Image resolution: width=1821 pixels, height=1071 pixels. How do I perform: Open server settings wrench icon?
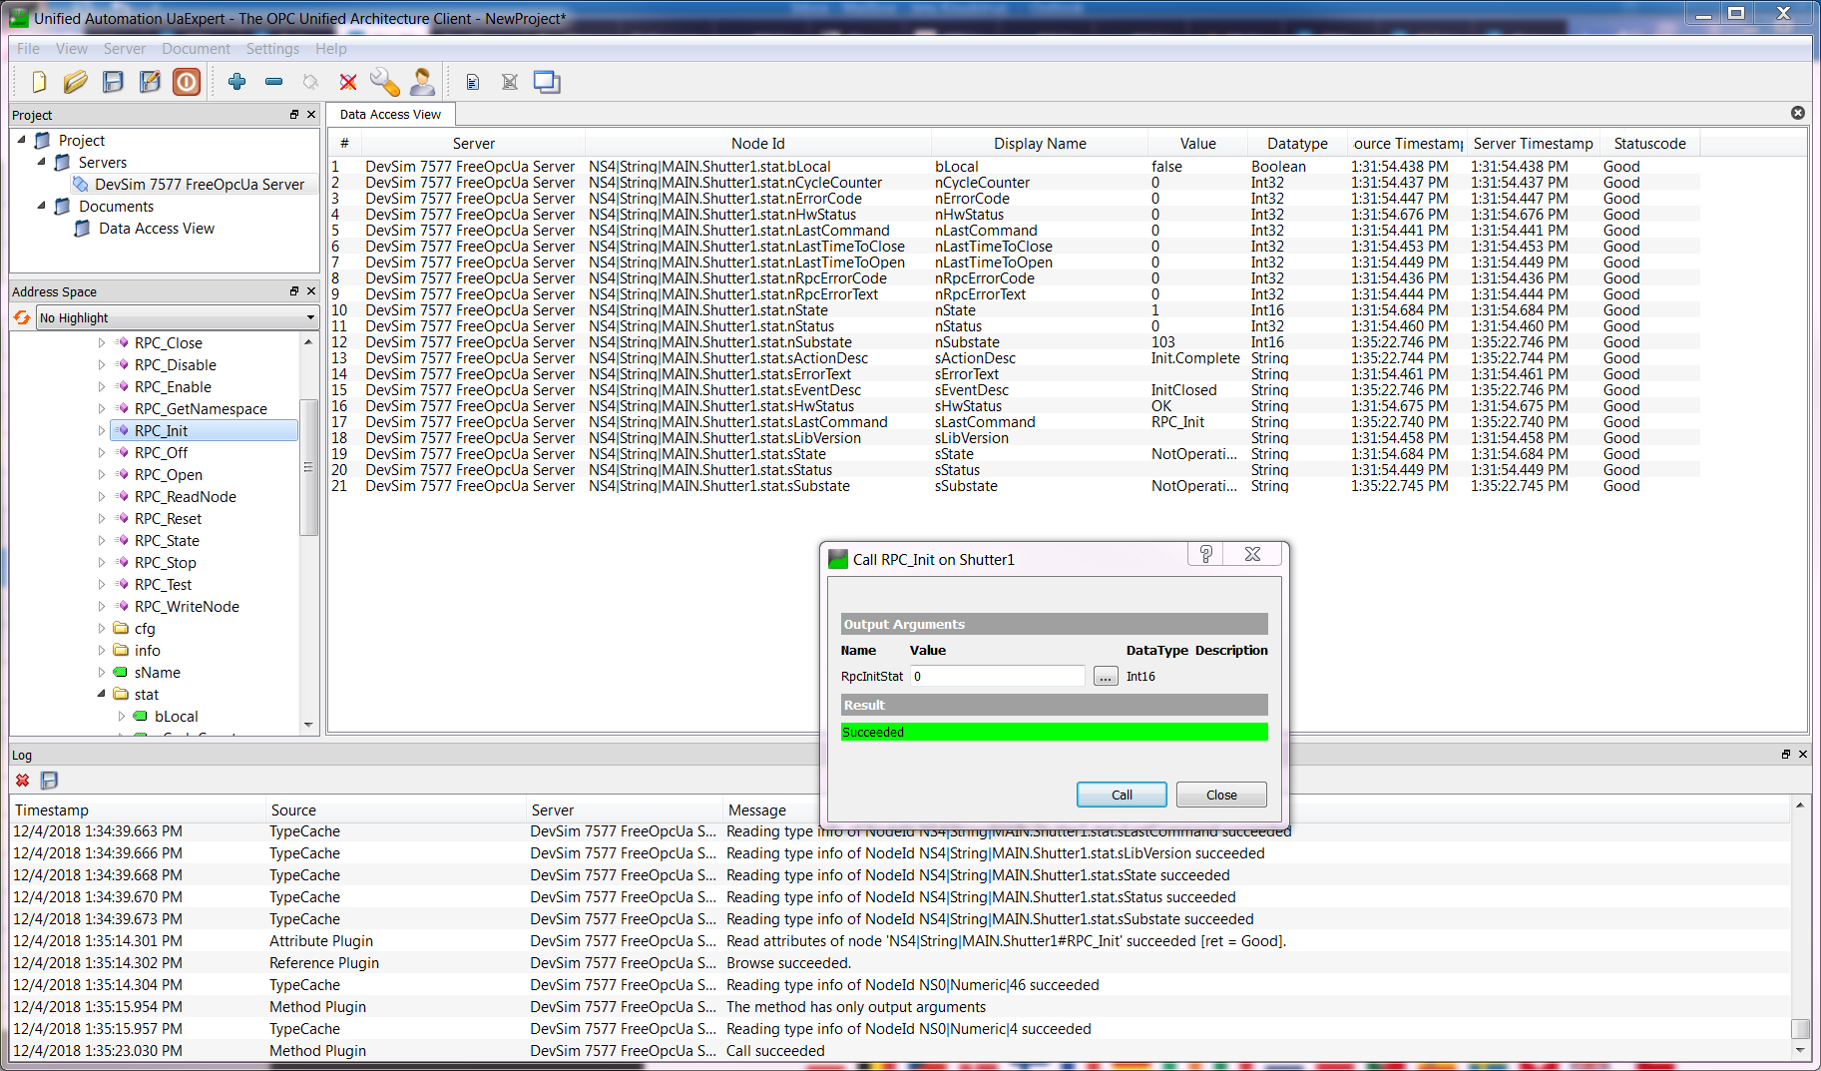tap(384, 82)
